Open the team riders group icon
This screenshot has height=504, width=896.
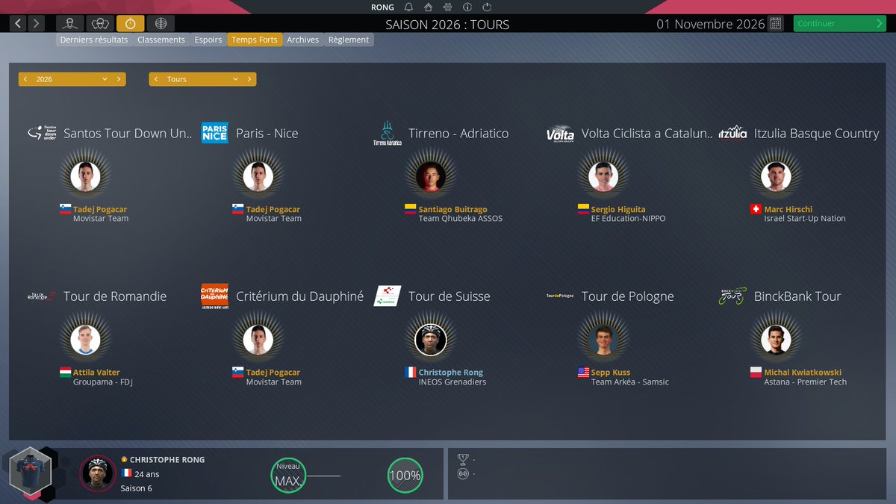coord(100,23)
